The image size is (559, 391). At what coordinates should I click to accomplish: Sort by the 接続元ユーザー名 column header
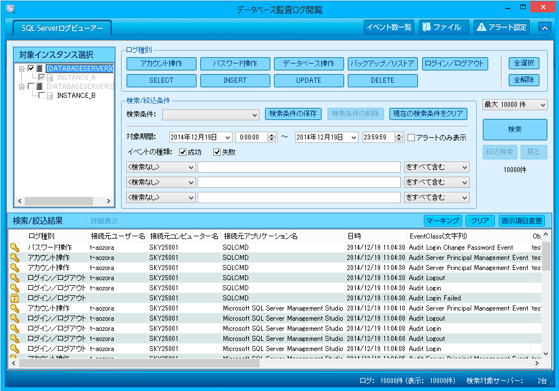[x=118, y=236]
